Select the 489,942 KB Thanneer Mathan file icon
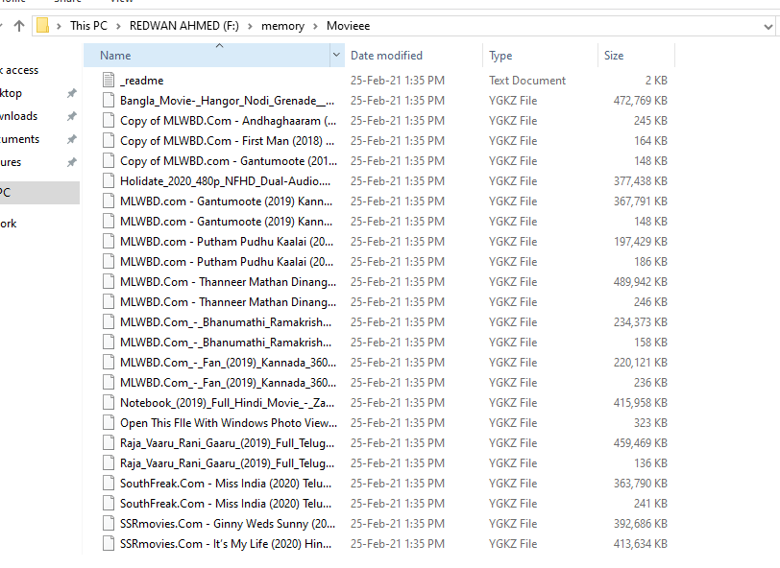 click(109, 282)
